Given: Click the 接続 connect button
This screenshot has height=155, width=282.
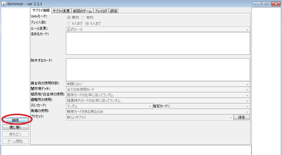Looking at the screenshot, I should (15, 120).
